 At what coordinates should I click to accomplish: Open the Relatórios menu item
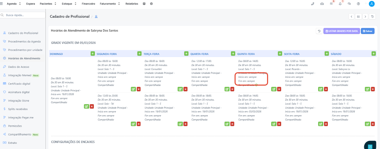pyautogui.click(x=132, y=4)
